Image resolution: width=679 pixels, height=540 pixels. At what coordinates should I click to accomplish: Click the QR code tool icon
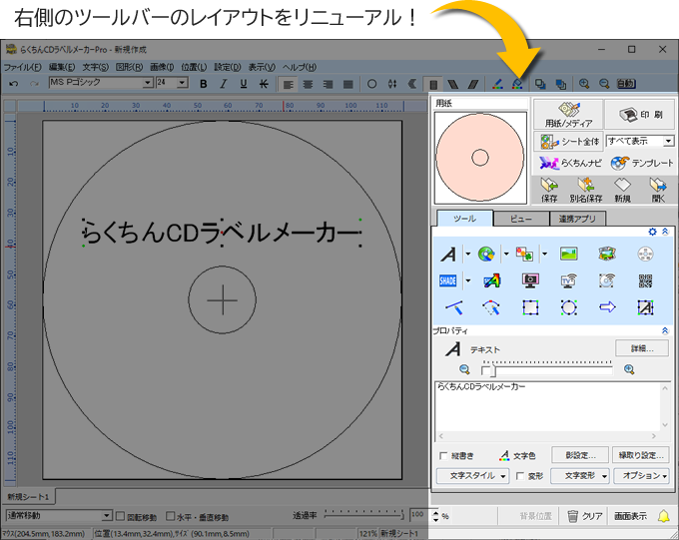pos(645,281)
